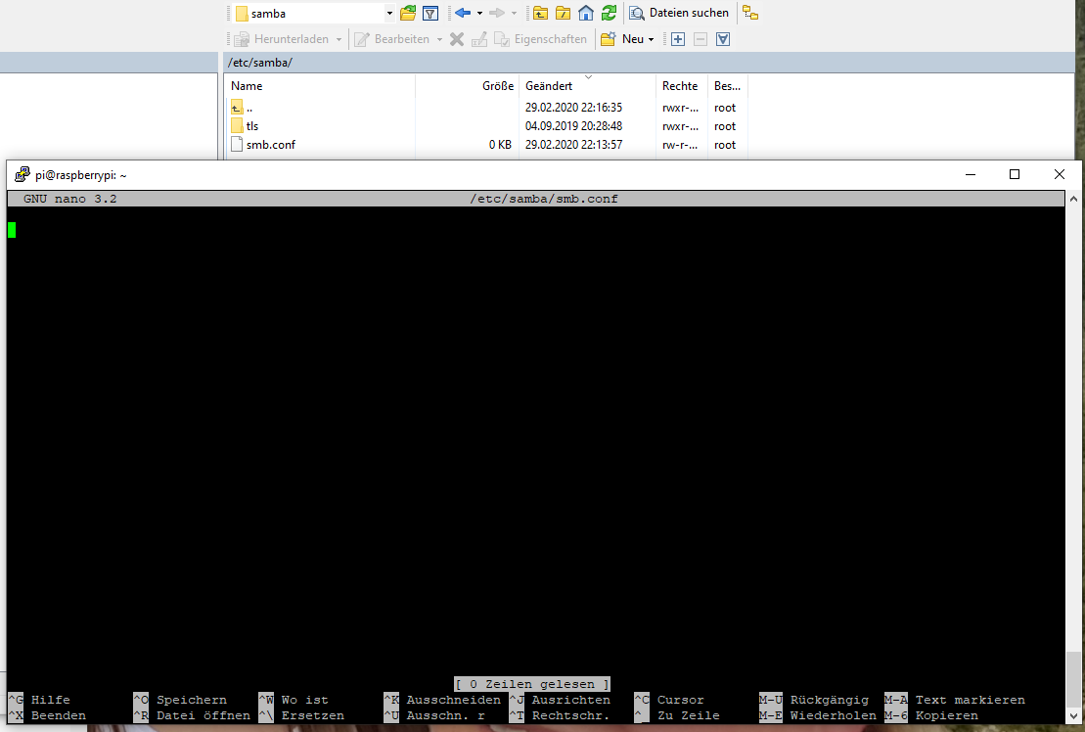The image size is (1085, 732).
Task: Click the 0 KB size cell
Action: coord(500,145)
